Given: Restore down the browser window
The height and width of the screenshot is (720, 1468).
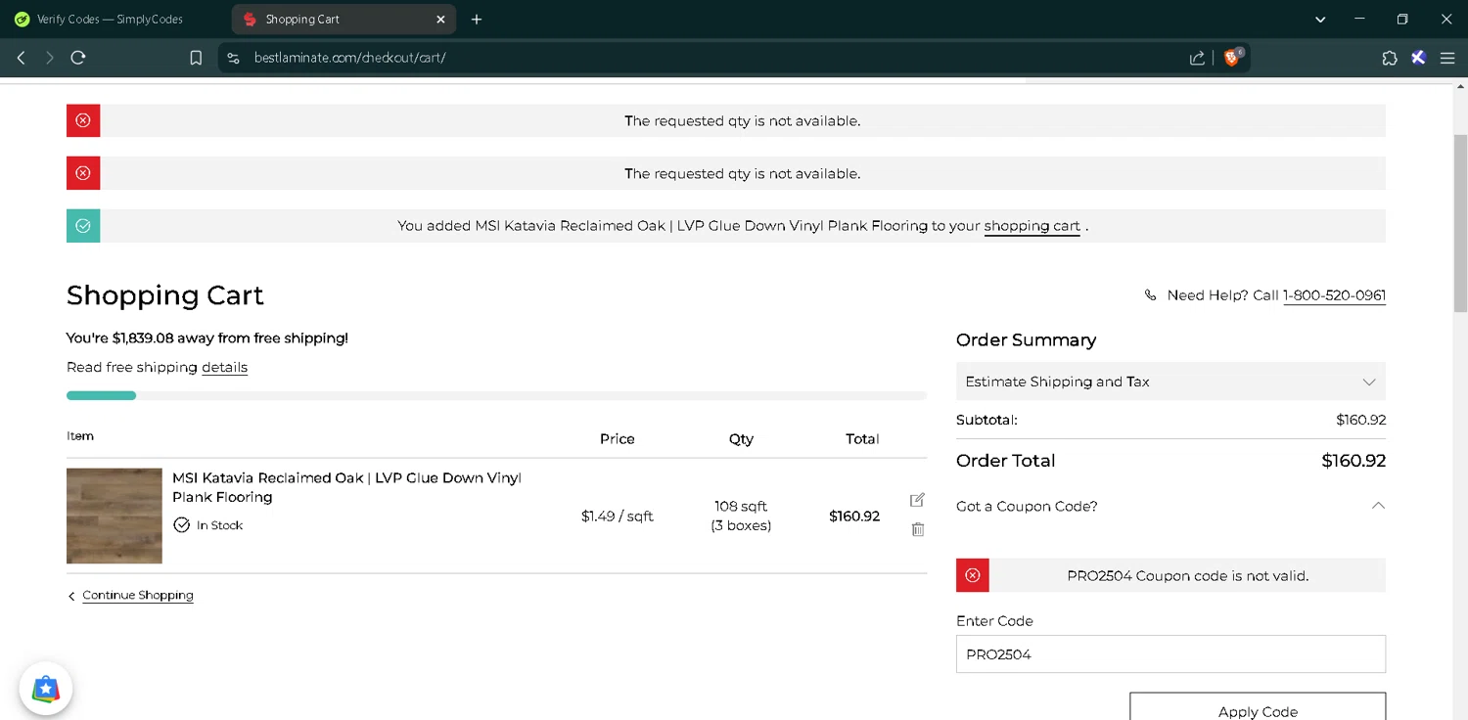Looking at the screenshot, I should (1402, 20).
